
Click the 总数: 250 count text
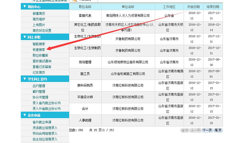76,130
